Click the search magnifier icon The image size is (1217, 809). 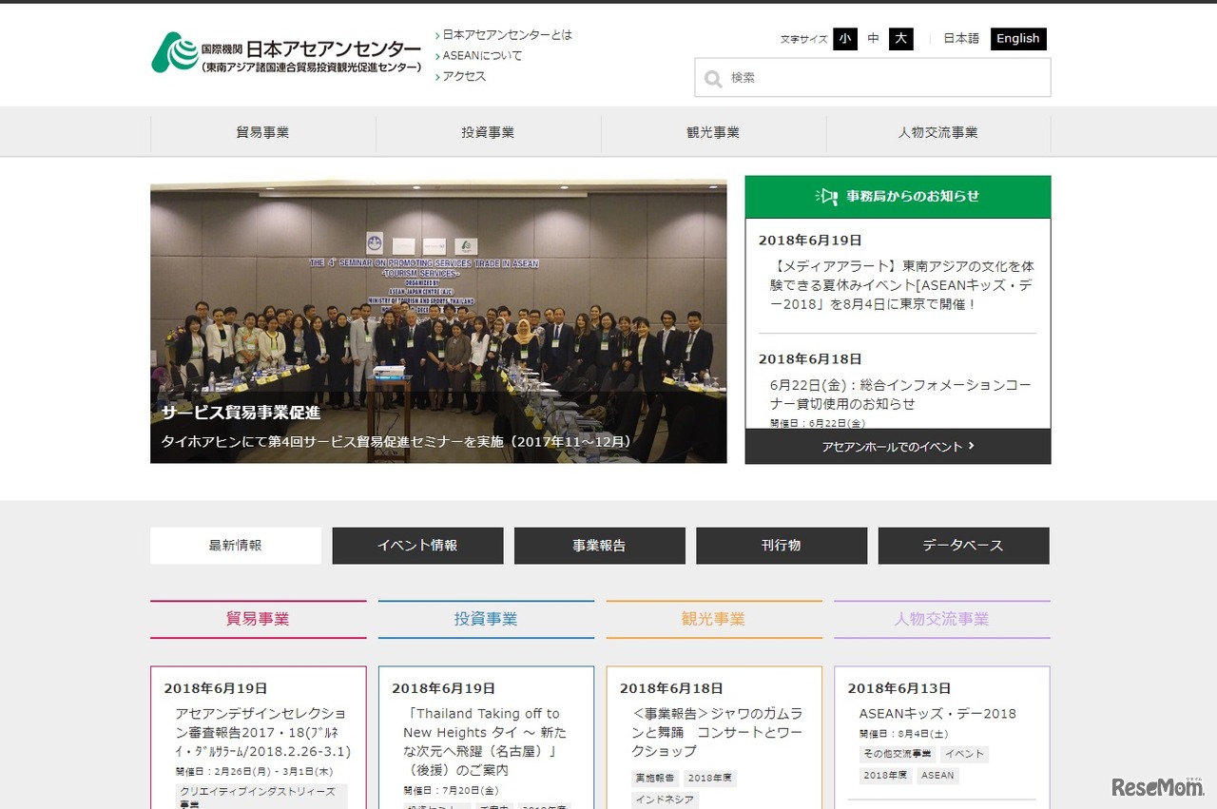713,79
